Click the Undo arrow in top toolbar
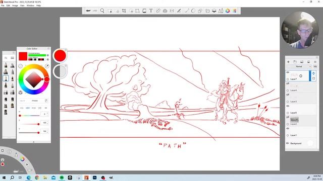This screenshot has width=323, height=181. coord(88,11)
